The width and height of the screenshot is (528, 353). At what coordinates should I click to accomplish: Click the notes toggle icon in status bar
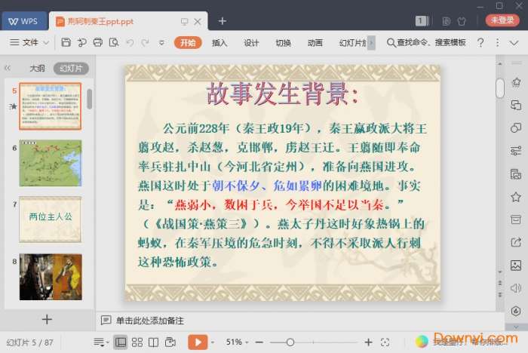100,342
